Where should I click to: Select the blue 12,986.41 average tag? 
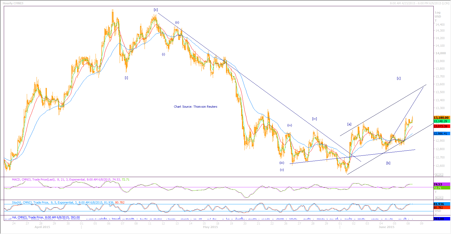pyautogui.click(x=441, y=134)
